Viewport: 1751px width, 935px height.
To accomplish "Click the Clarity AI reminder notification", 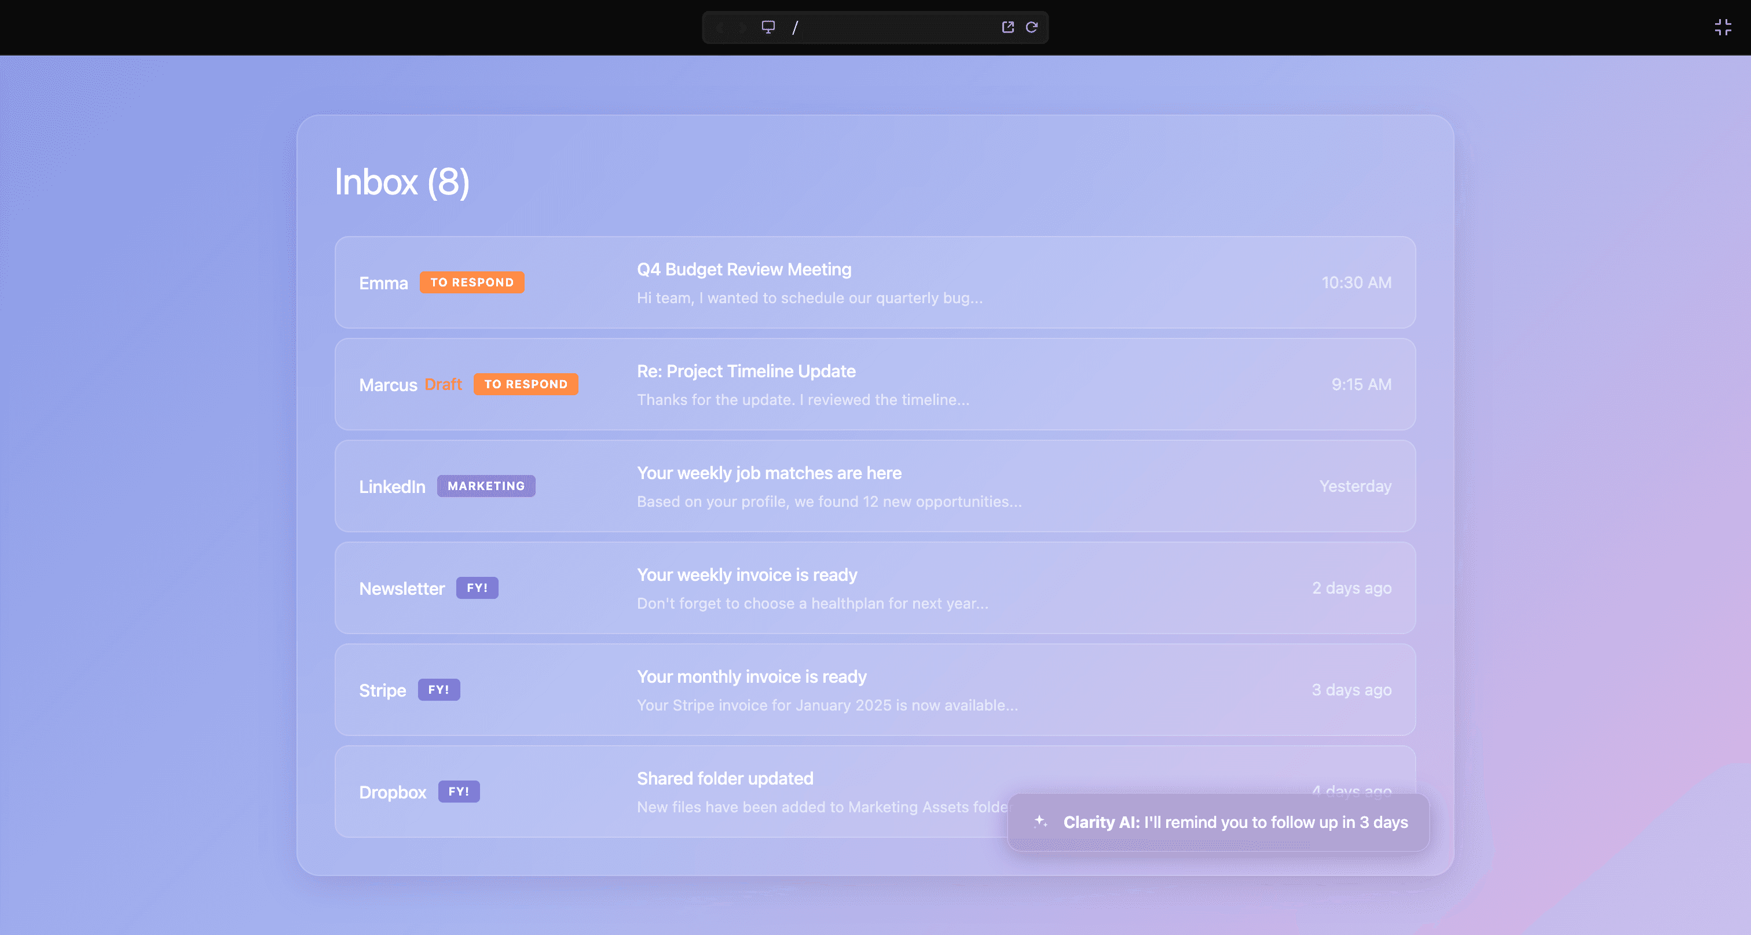I will point(1235,822).
